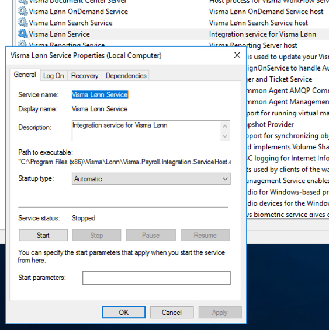Select Visma Lønn Search Service row name

tap(71, 23)
